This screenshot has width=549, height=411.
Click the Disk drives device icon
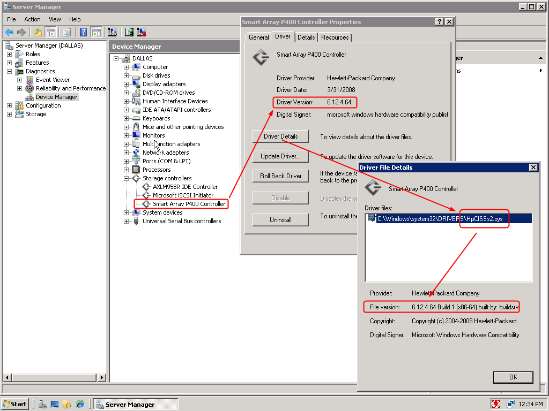(x=136, y=75)
